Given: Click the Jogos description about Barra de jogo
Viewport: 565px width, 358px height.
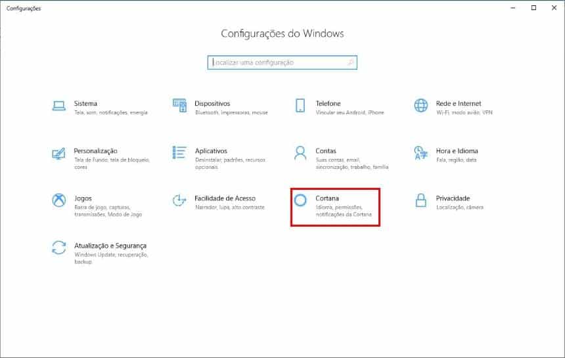Looking at the screenshot, I should (108, 211).
